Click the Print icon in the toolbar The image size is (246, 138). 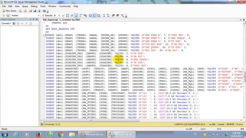tap(39, 11)
